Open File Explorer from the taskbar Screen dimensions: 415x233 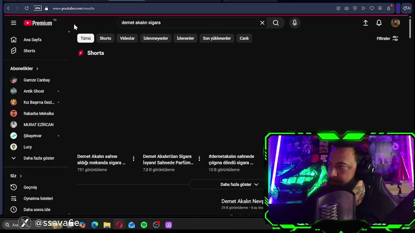[107, 225]
